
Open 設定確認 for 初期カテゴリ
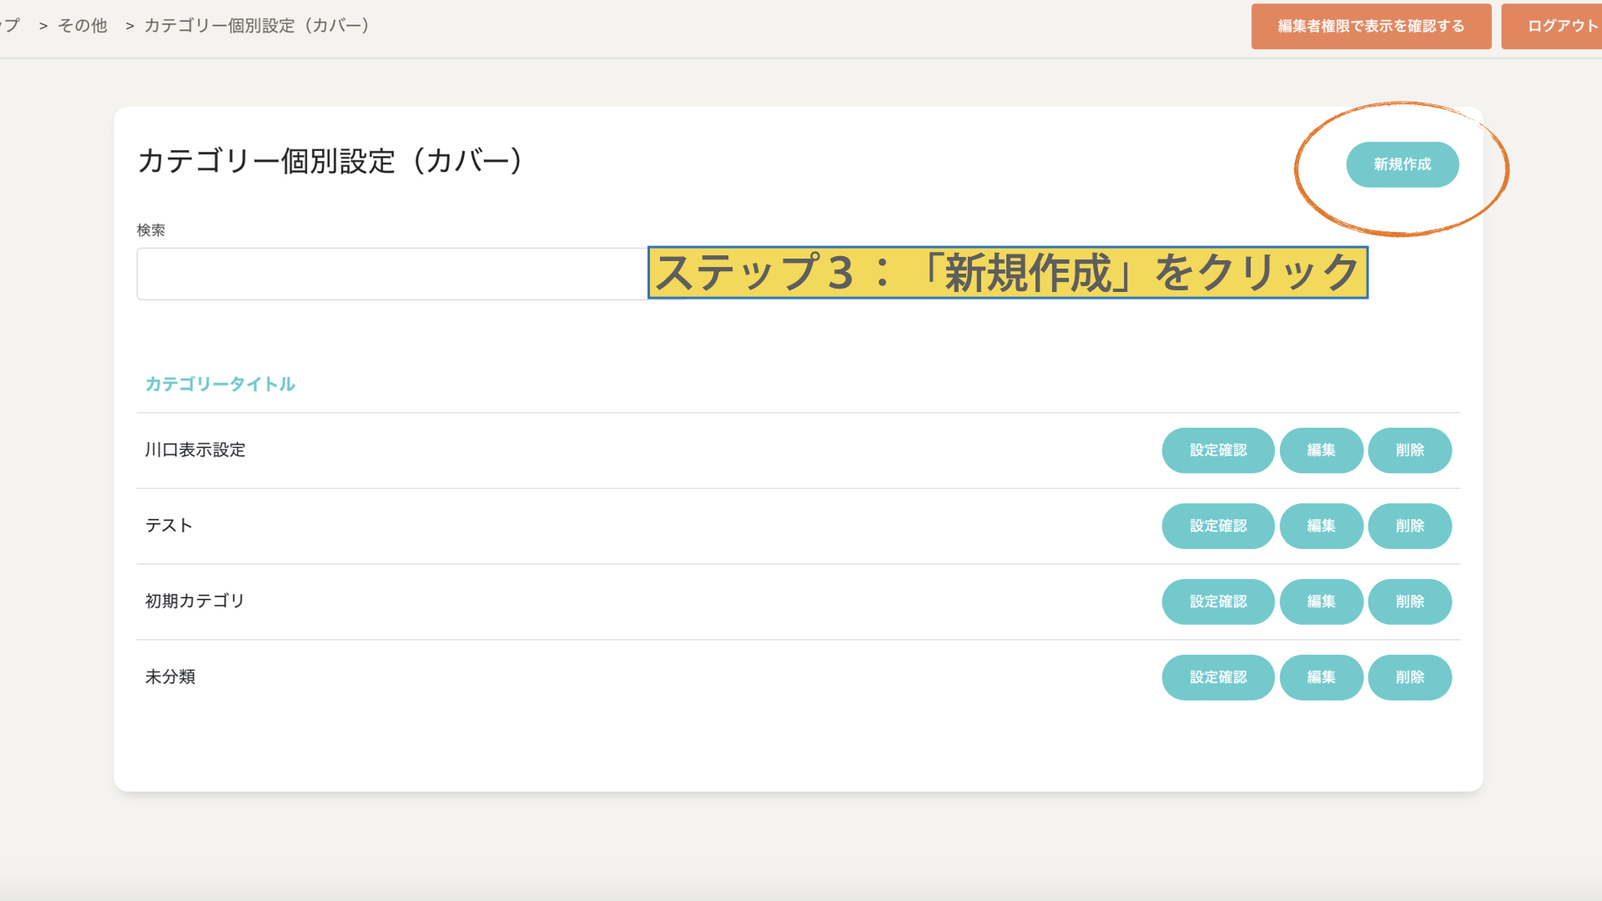pos(1217,602)
